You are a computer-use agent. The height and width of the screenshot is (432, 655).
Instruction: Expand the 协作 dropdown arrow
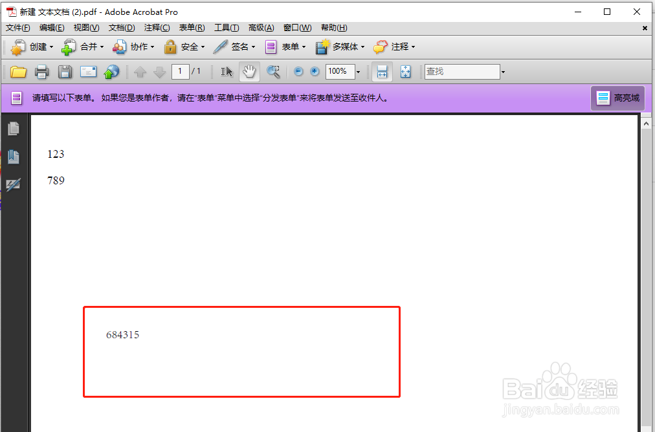coord(153,47)
